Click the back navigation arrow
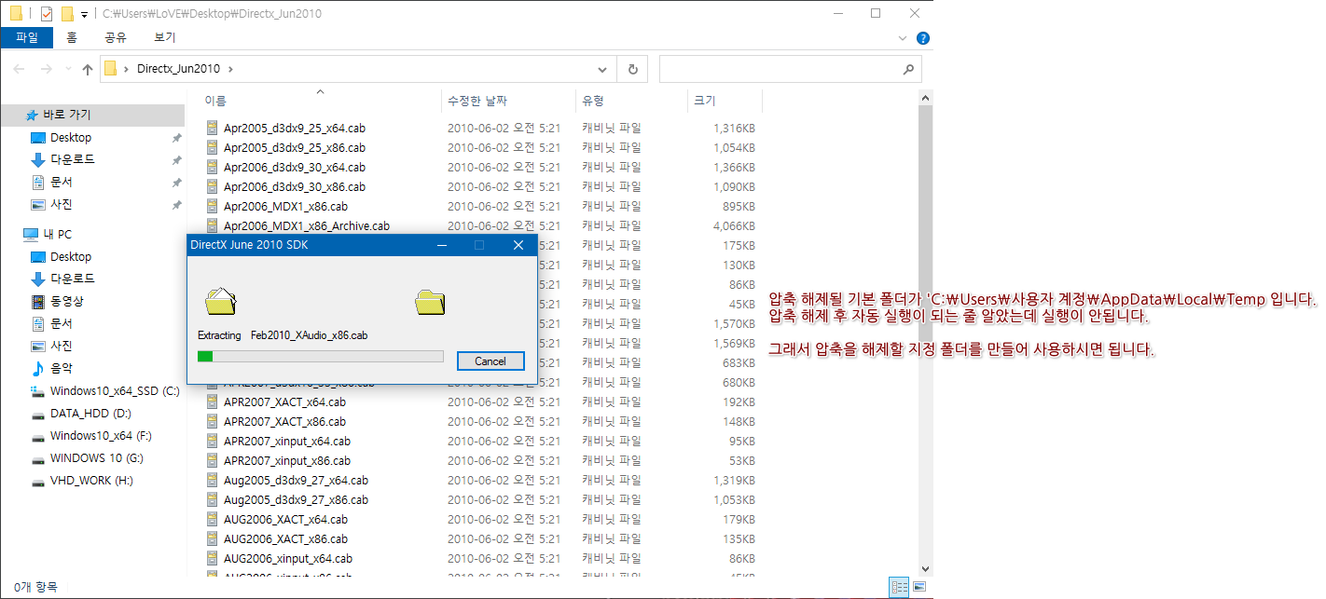This screenshot has width=1326, height=599. click(x=20, y=69)
